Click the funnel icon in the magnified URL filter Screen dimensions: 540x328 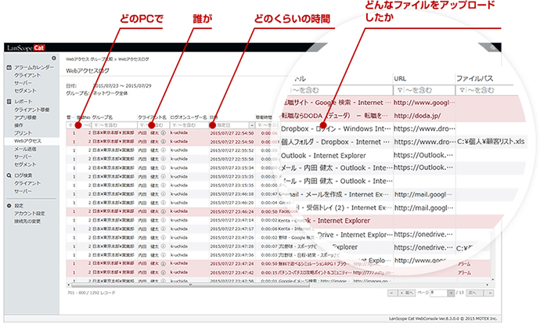pos(399,90)
